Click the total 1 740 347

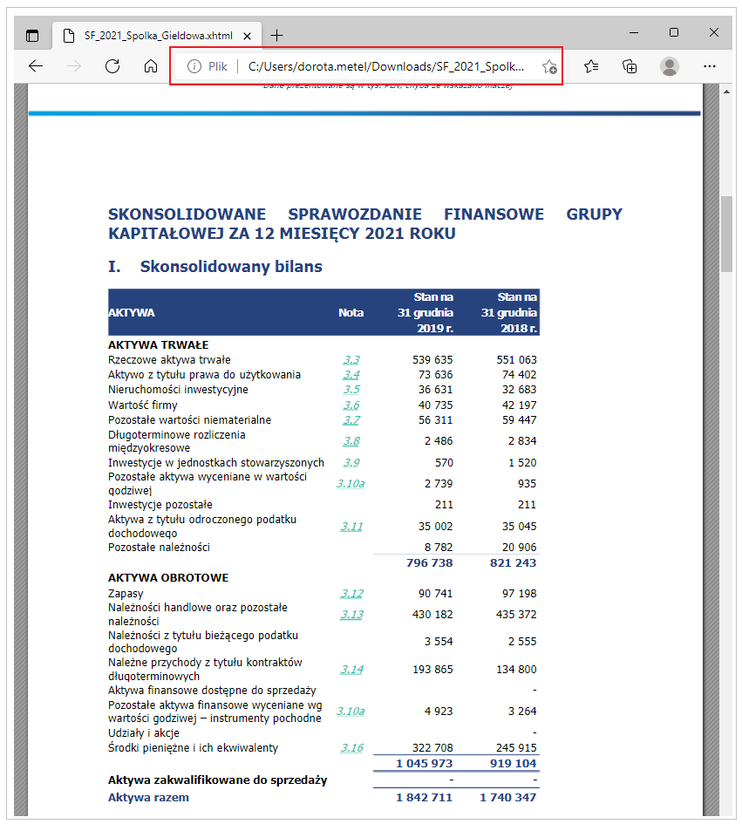(x=508, y=797)
